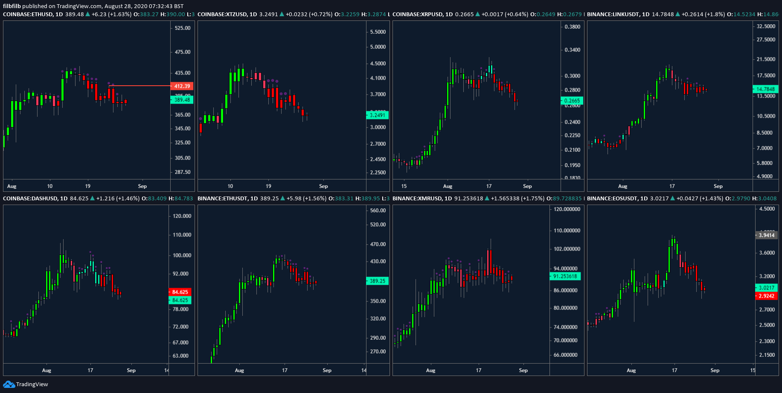The image size is (782, 393).
Task: Click the BINANCE:XMRUSD, 1D chart title
Action: (422, 198)
